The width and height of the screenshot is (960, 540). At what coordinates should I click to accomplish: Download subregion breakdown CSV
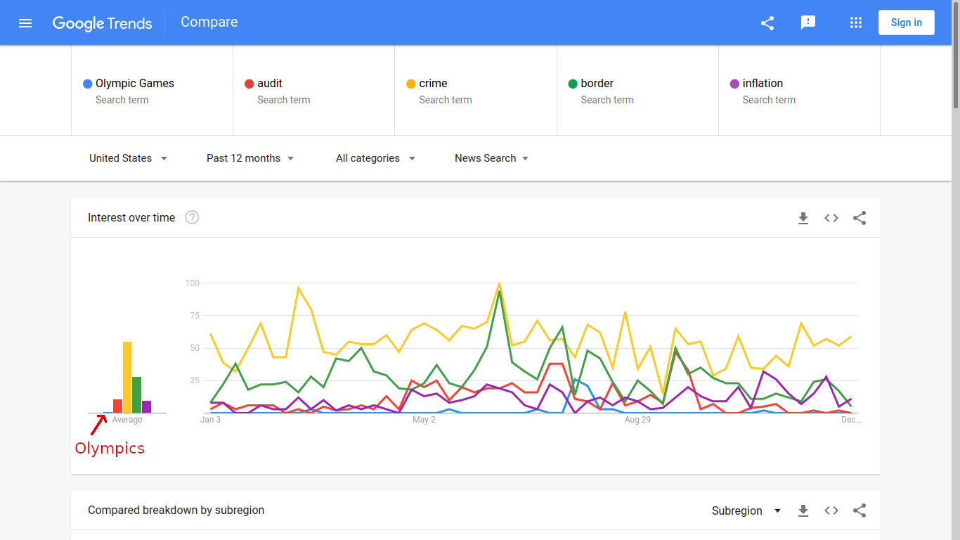point(803,510)
